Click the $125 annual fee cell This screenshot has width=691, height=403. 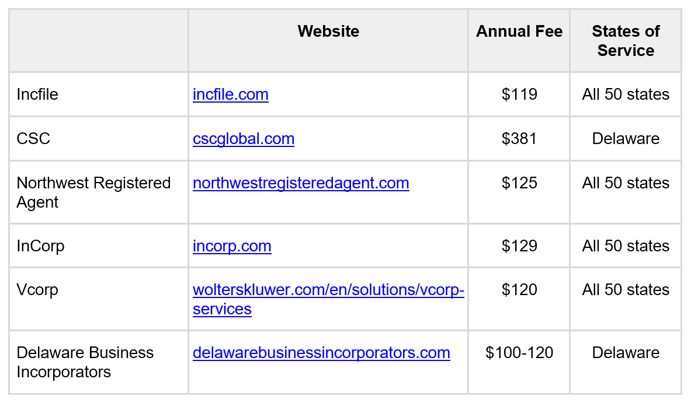tap(519, 183)
